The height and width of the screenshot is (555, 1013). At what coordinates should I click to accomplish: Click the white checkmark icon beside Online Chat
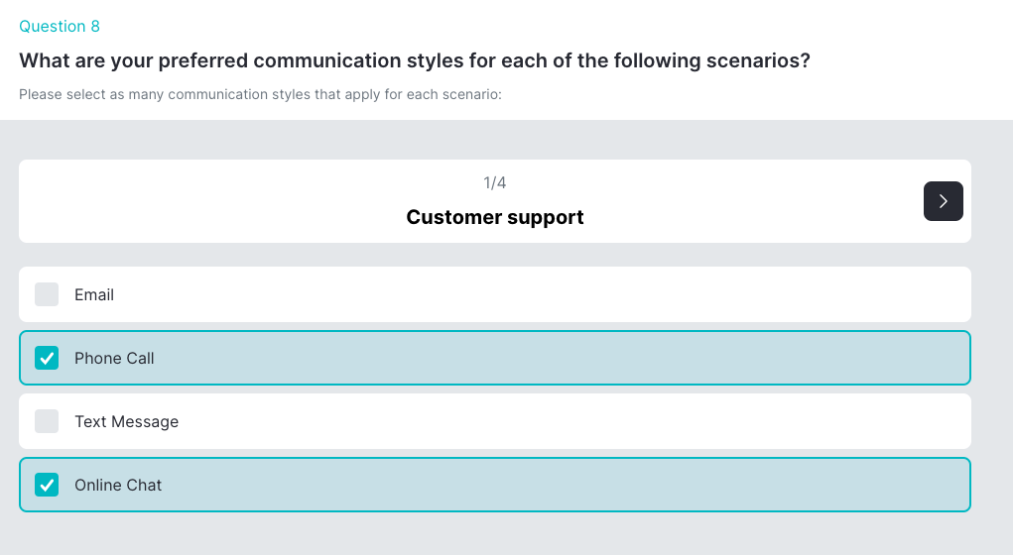coord(47,485)
